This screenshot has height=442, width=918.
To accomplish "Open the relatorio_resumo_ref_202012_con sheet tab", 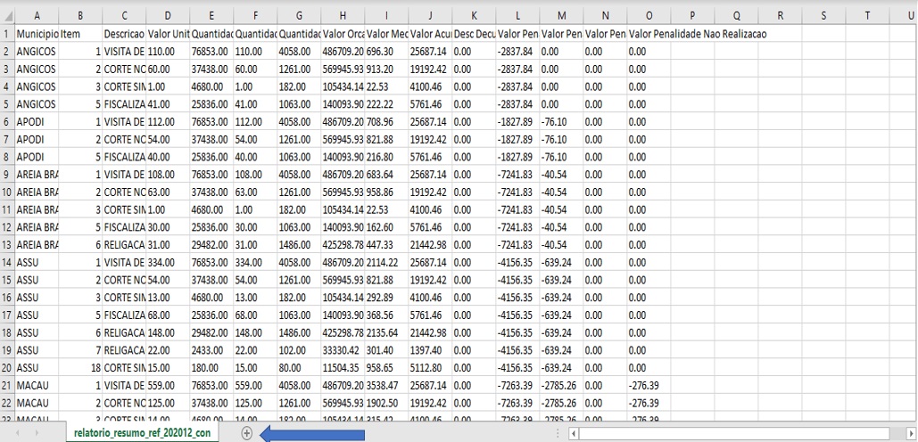I will click(x=144, y=433).
